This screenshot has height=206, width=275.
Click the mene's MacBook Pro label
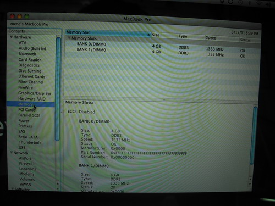[29, 24]
